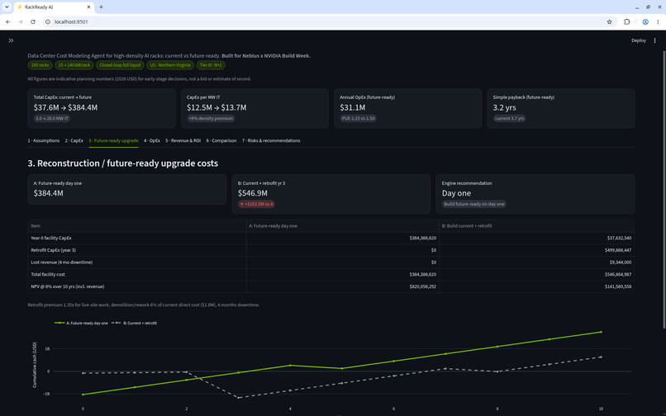Open the 4 · OpEx tab
The width and height of the screenshot is (666, 416).
pyautogui.click(x=152, y=140)
